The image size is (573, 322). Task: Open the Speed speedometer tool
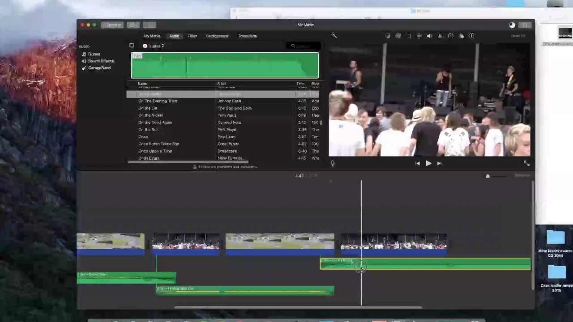click(451, 36)
